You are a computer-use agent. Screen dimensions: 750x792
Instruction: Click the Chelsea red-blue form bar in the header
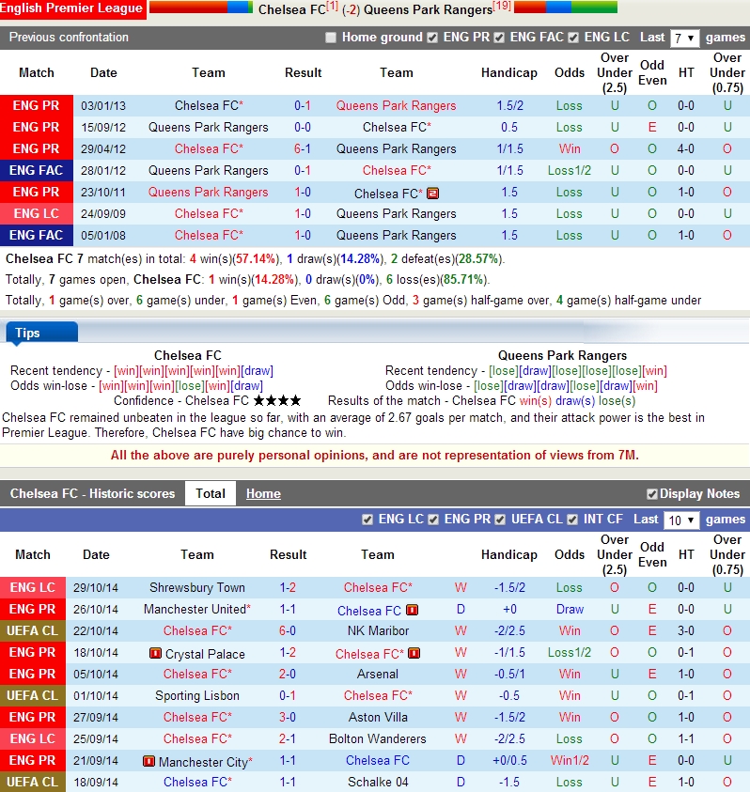pos(200,8)
